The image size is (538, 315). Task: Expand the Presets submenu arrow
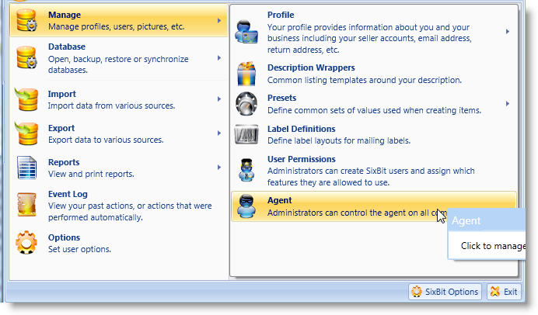[x=508, y=104]
